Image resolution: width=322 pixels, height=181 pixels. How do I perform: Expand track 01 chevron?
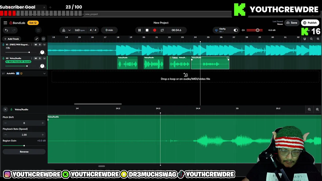44,44
